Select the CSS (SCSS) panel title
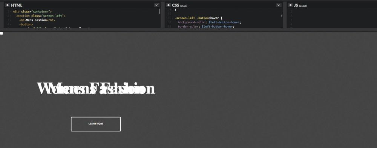The height and width of the screenshot is (148, 377). (x=179, y=5)
